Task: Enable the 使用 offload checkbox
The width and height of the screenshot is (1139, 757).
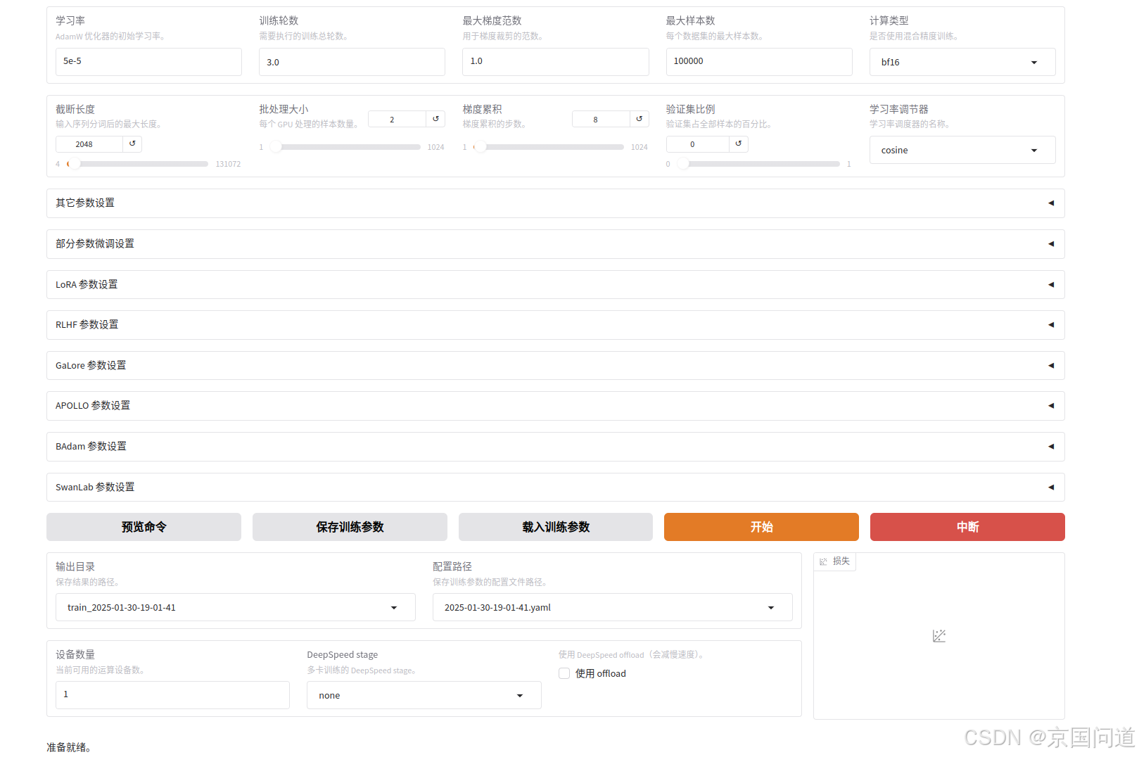Action: [x=564, y=673]
